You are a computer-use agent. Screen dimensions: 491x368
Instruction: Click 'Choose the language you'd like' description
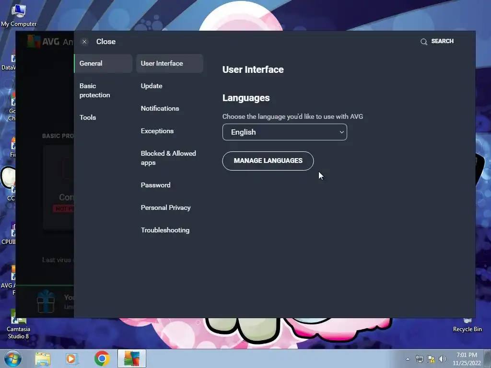[x=292, y=116]
